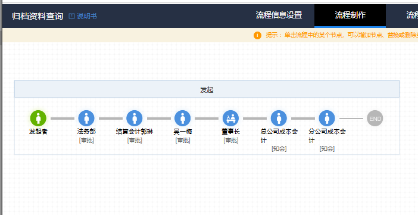This screenshot has width=418, height=215.
Task: Click the 发起 stage header bar
Action: pyautogui.click(x=207, y=89)
